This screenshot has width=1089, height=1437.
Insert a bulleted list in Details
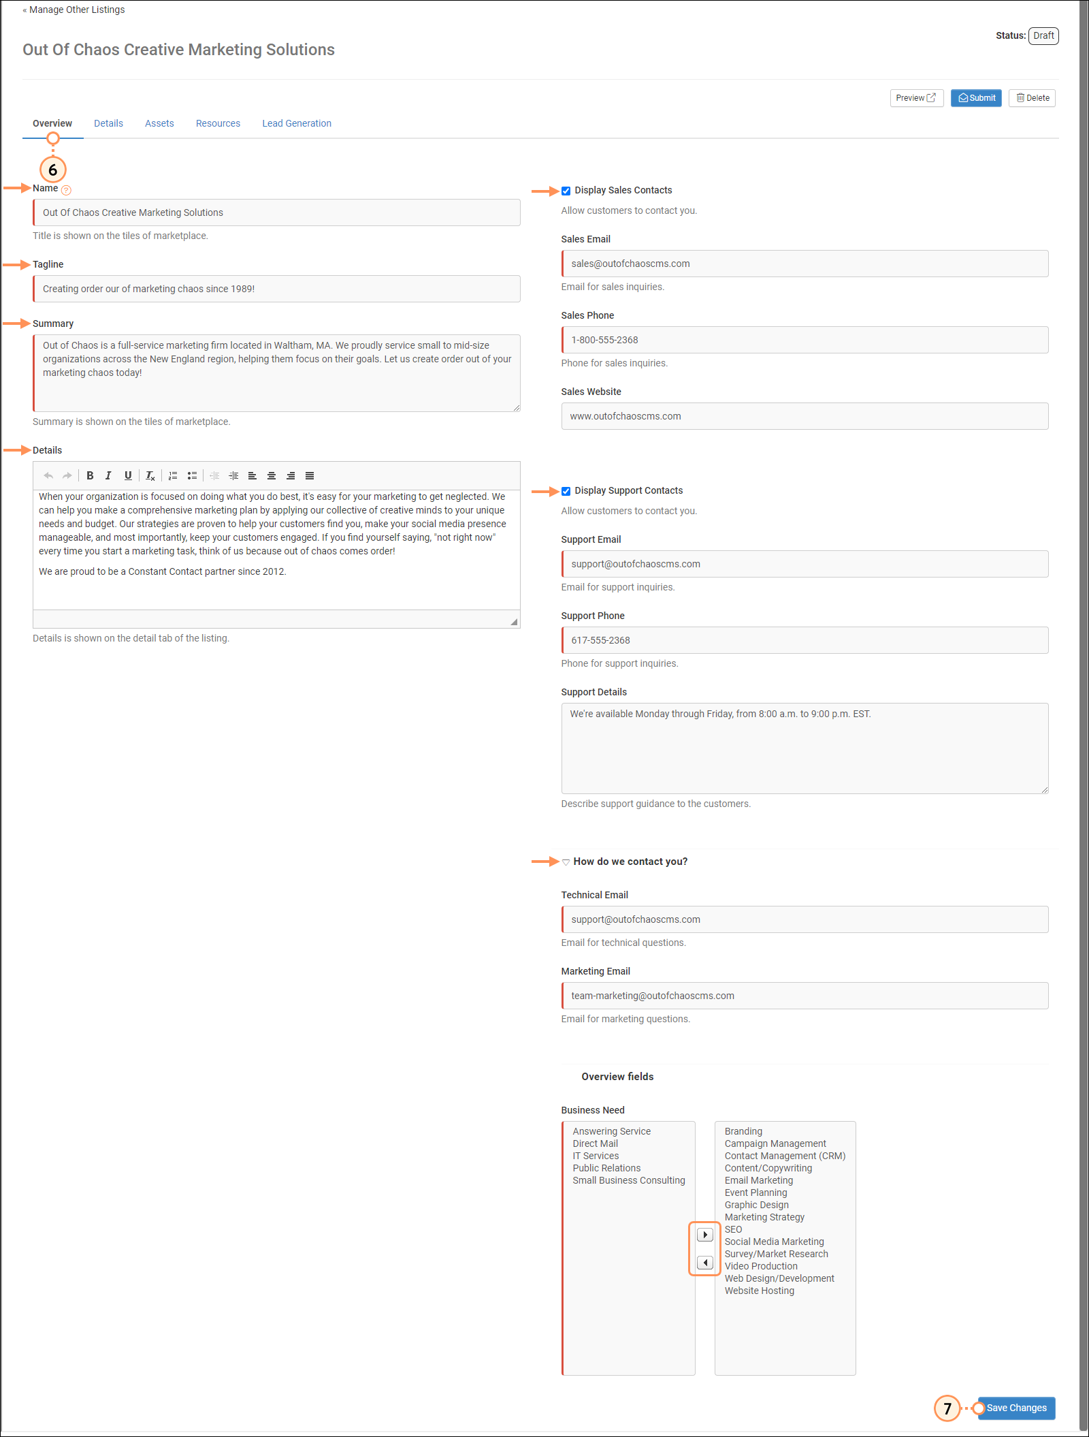[x=192, y=476]
